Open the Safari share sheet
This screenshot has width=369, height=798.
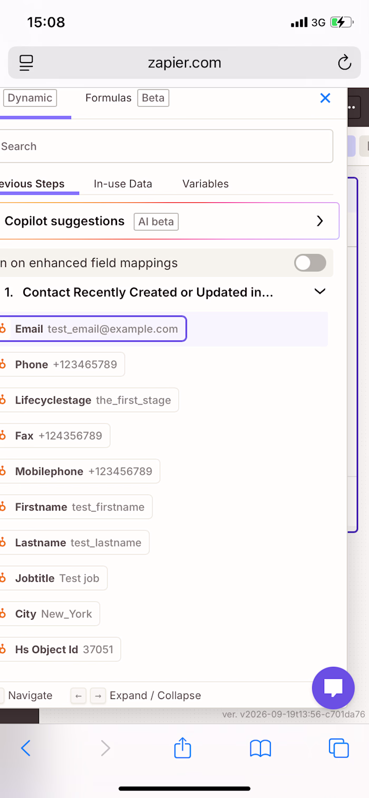(x=182, y=747)
